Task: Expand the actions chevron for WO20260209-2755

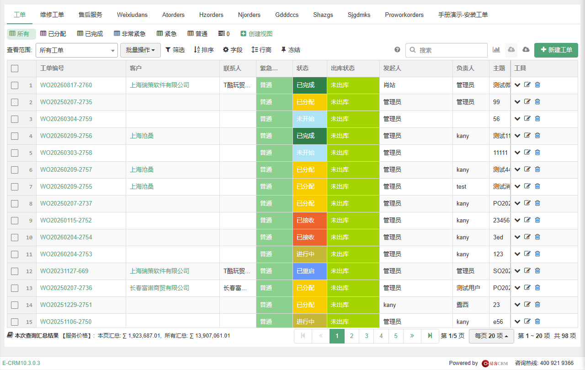Action: tap(517, 186)
